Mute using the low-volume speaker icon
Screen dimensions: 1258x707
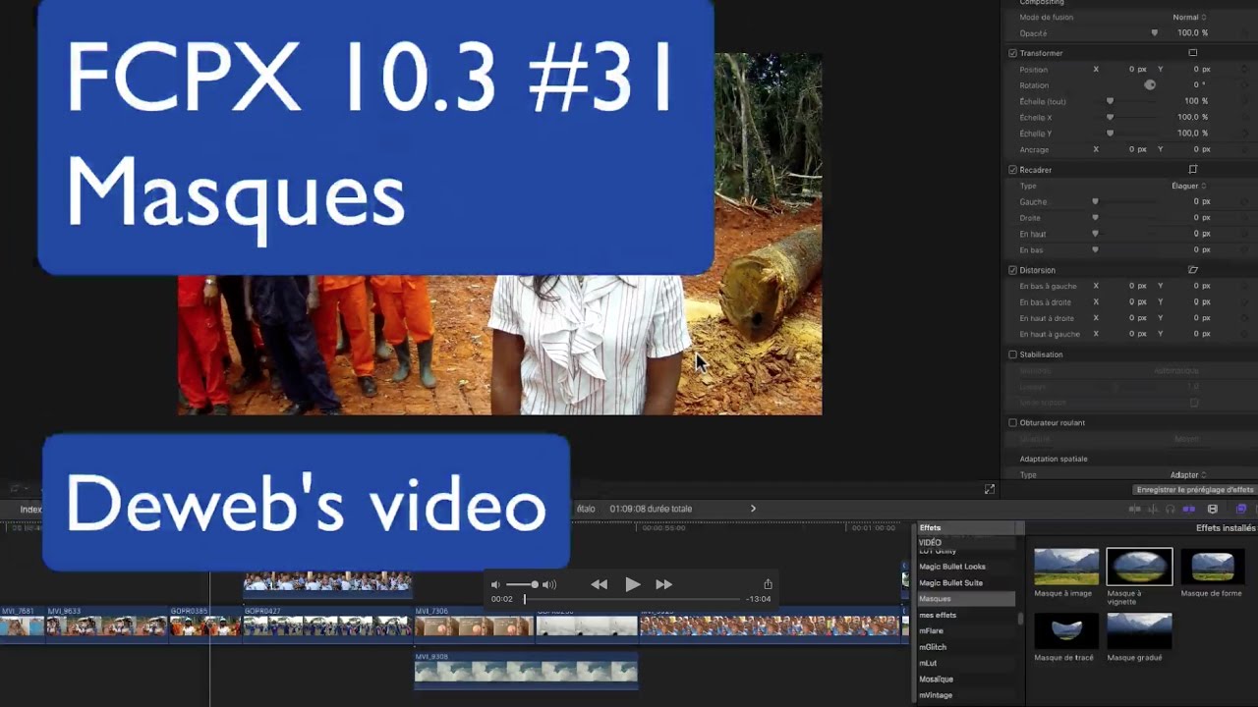(495, 584)
